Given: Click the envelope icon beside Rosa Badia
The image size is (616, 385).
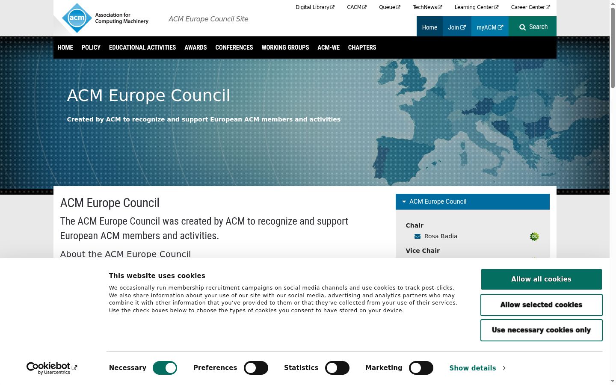Looking at the screenshot, I should tap(418, 236).
